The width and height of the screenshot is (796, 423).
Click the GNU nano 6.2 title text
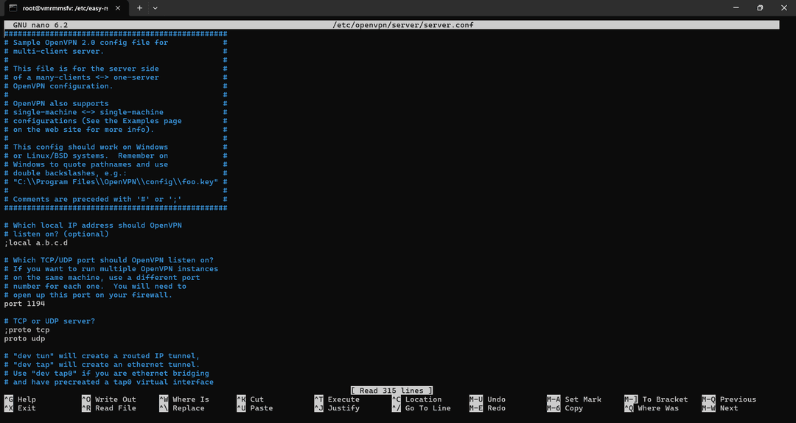(41, 25)
